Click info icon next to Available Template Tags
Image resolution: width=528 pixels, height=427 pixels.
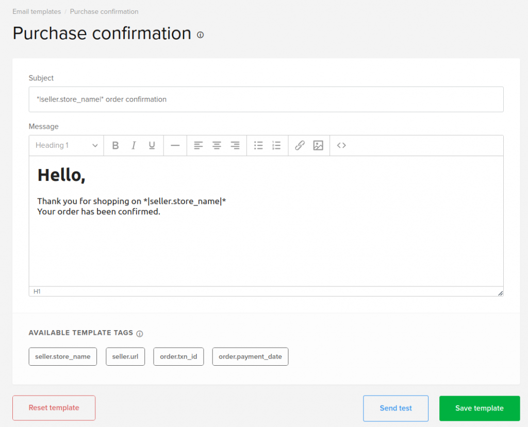pyautogui.click(x=140, y=334)
